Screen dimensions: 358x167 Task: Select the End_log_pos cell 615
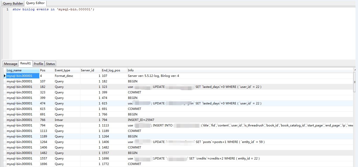(x=114, y=103)
